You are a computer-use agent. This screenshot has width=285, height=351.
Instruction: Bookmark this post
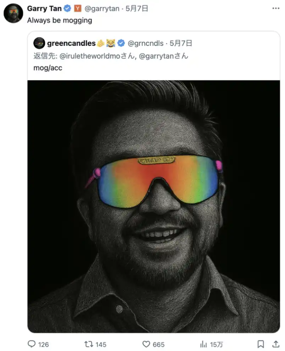[261, 344]
